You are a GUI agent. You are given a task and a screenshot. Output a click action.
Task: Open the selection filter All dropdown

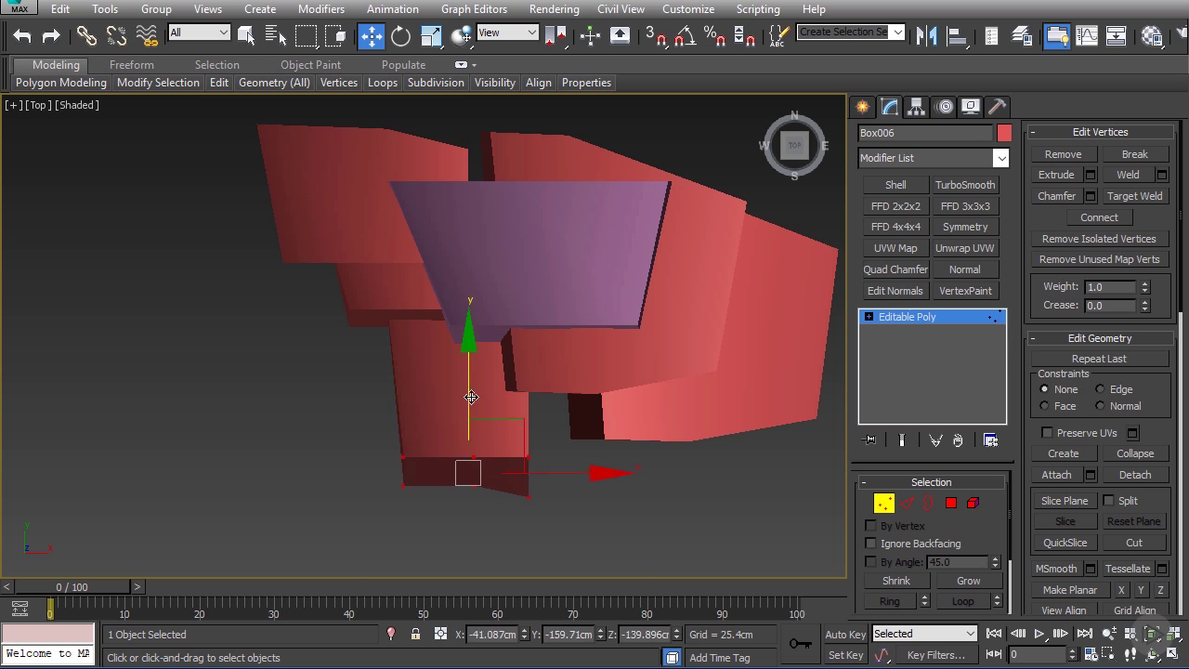tap(199, 33)
